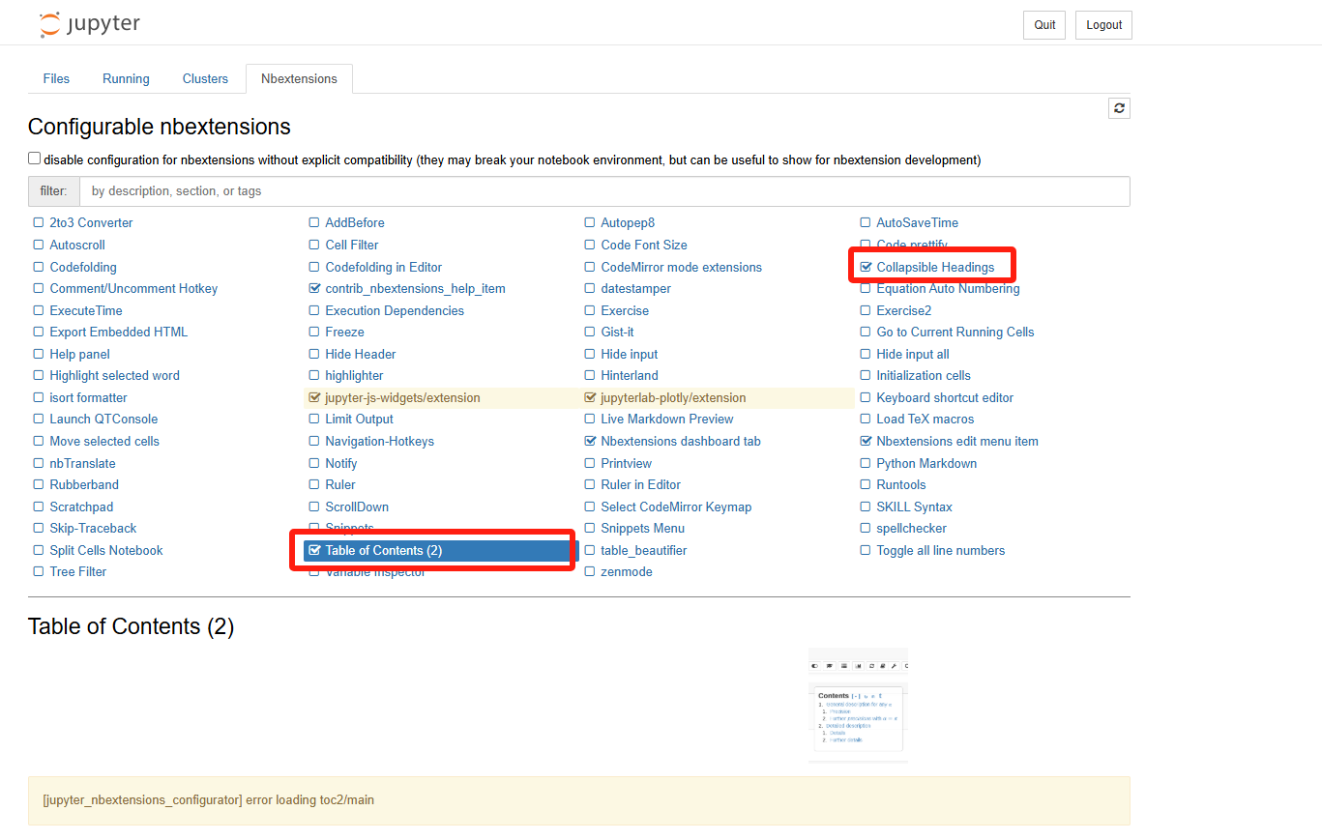Select Codefolding in Editor extension
This screenshot has width=1322, height=840.
point(384,267)
